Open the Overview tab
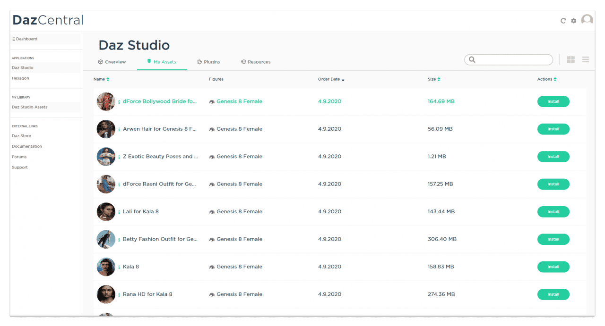This screenshot has height=326, width=605. click(x=112, y=62)
